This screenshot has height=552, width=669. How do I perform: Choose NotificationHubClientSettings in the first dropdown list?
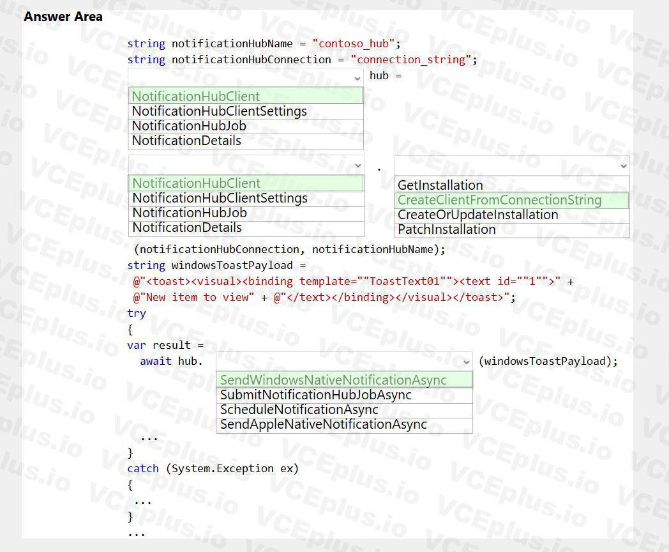point(246,111)
